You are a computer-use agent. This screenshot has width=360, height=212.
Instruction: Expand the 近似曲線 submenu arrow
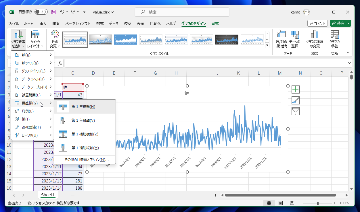pyautogui.click(x=51, y=127)
